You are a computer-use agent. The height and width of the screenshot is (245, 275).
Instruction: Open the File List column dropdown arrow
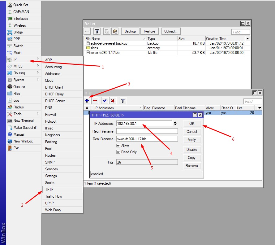[x=247, y=39]
